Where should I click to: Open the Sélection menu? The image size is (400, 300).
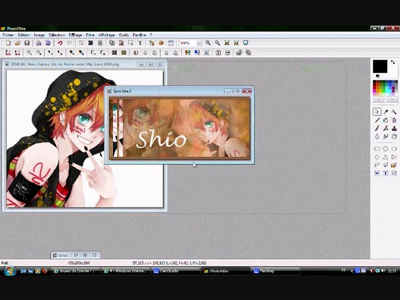point(57,35)
